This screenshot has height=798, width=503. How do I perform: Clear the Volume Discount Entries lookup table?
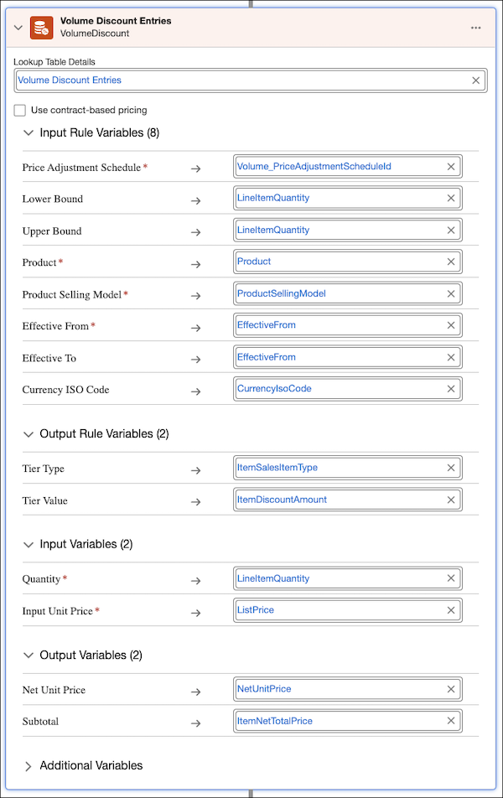[x=476, y=80]
